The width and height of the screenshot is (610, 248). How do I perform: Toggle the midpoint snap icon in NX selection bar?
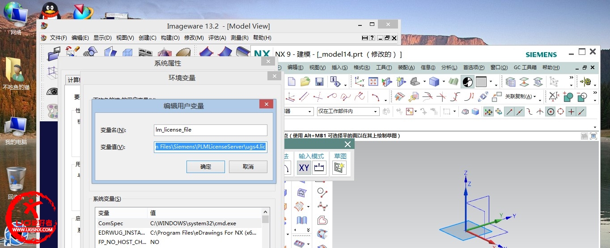click(519, 112)
